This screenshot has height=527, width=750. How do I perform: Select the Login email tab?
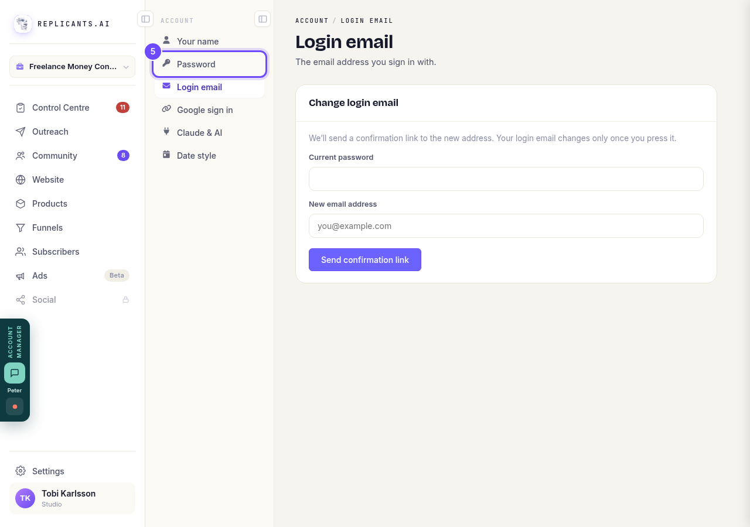(209, 87)
